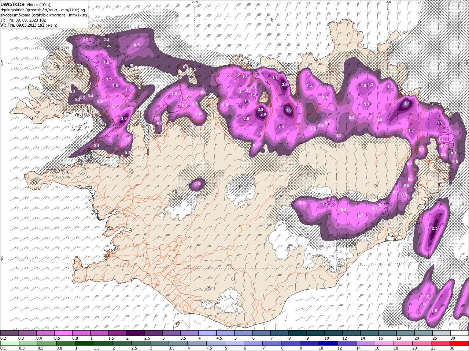Image resolution: width=469 pixels, height=351 pixels.
Task: Click the 2.5 label on the offshore snow band
Action: tap(435, 228)
